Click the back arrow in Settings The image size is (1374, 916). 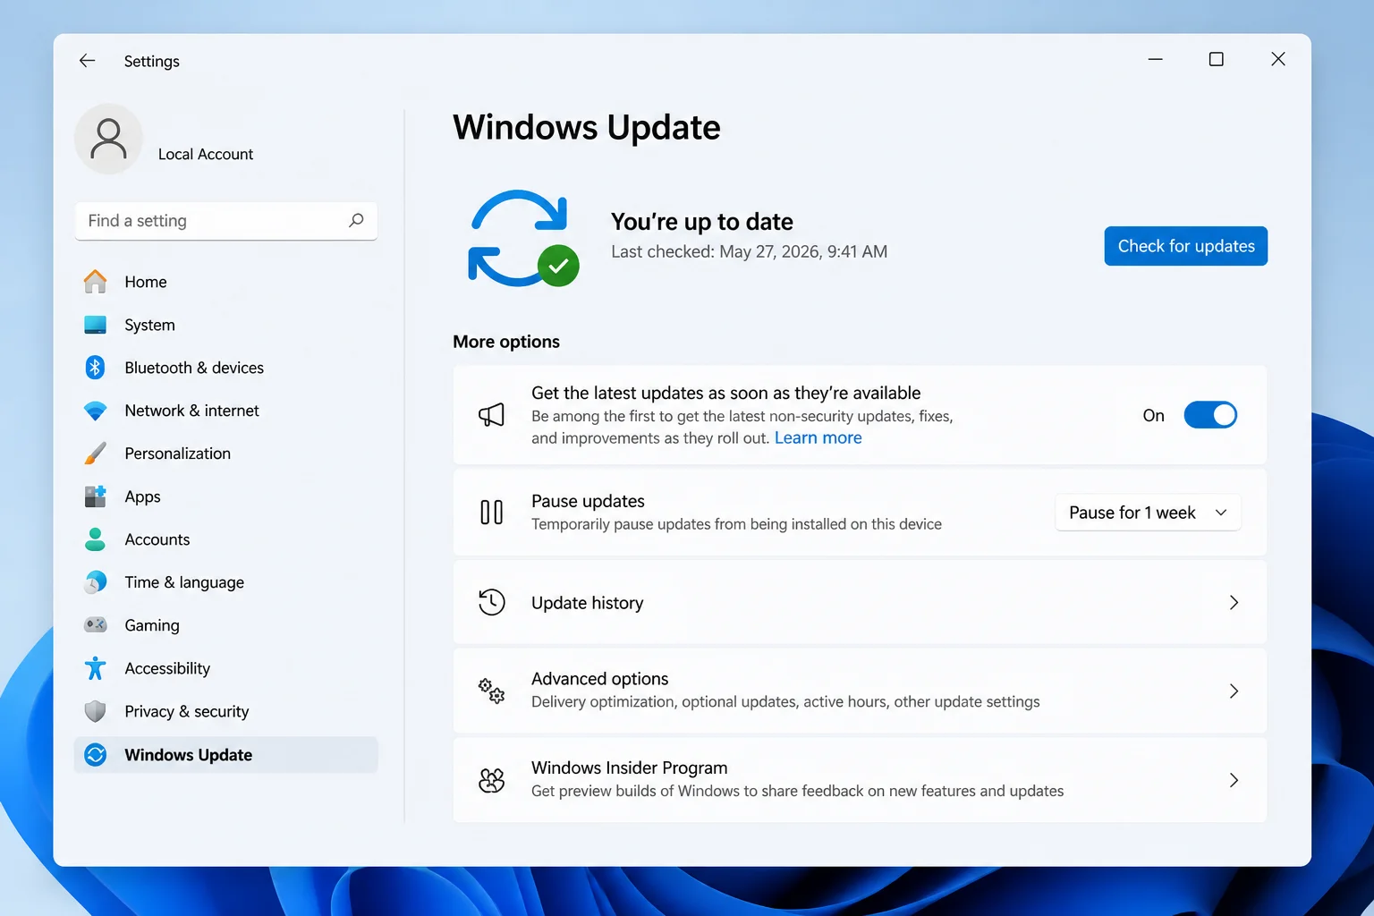click(87, 61)
